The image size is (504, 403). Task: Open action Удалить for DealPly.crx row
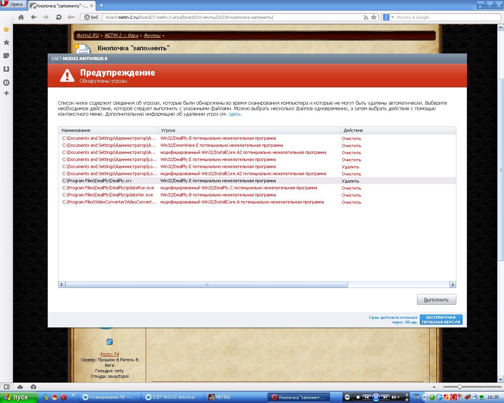pos(350,181)
